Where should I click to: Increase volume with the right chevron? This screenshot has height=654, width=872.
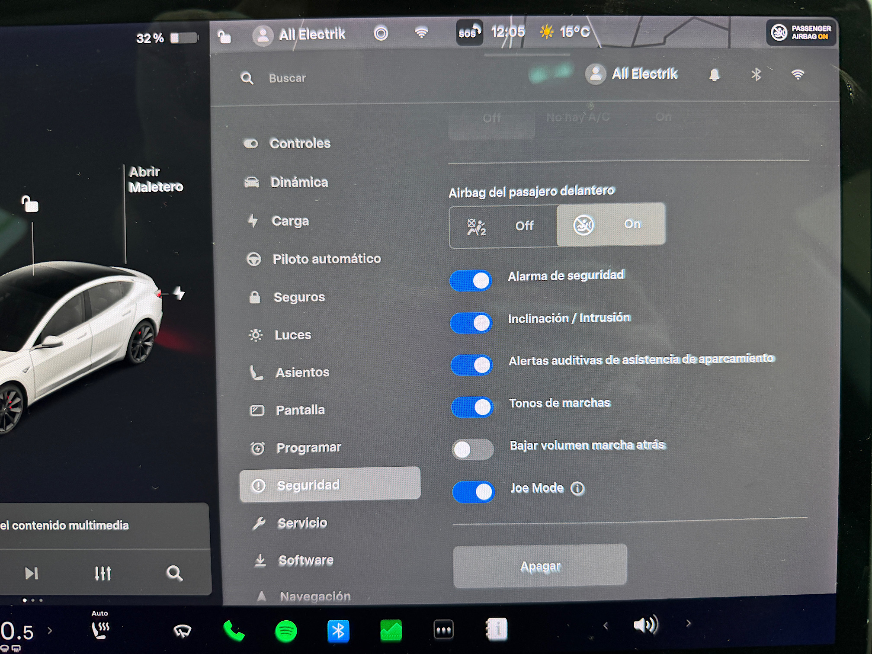(x=688, y=623)
